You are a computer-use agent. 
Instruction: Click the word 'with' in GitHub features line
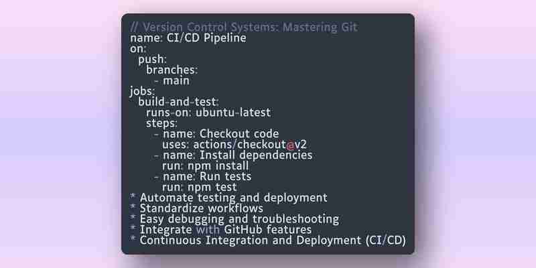[208, 229]
